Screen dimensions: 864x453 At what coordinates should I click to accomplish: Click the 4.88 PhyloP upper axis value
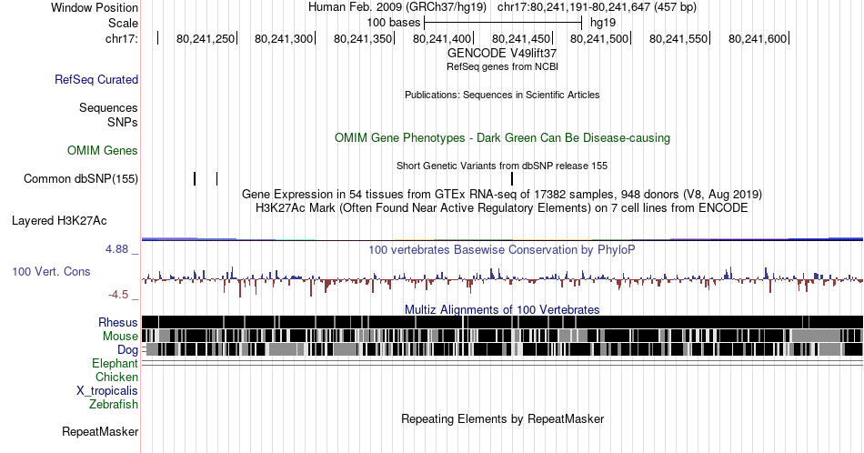click(116, 249)
